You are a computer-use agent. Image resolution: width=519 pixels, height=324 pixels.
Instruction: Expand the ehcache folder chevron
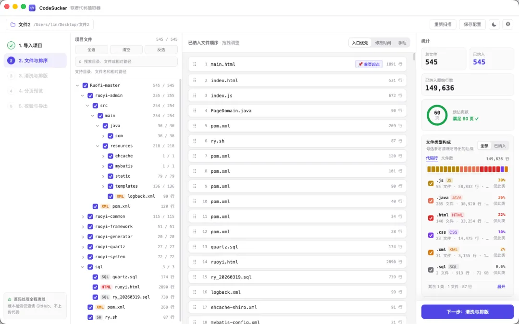click(x=103, y=156)
